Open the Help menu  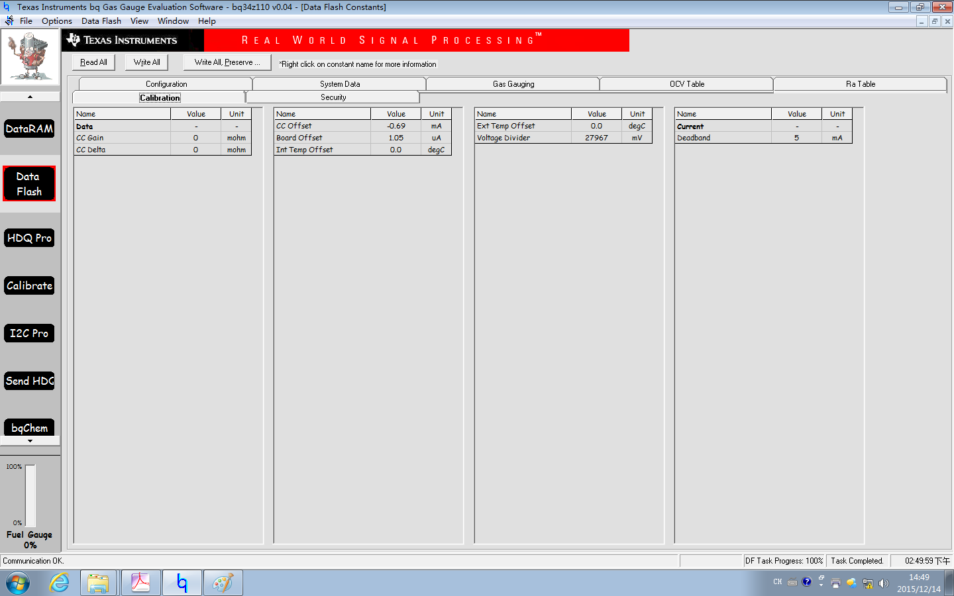(207, 21)
